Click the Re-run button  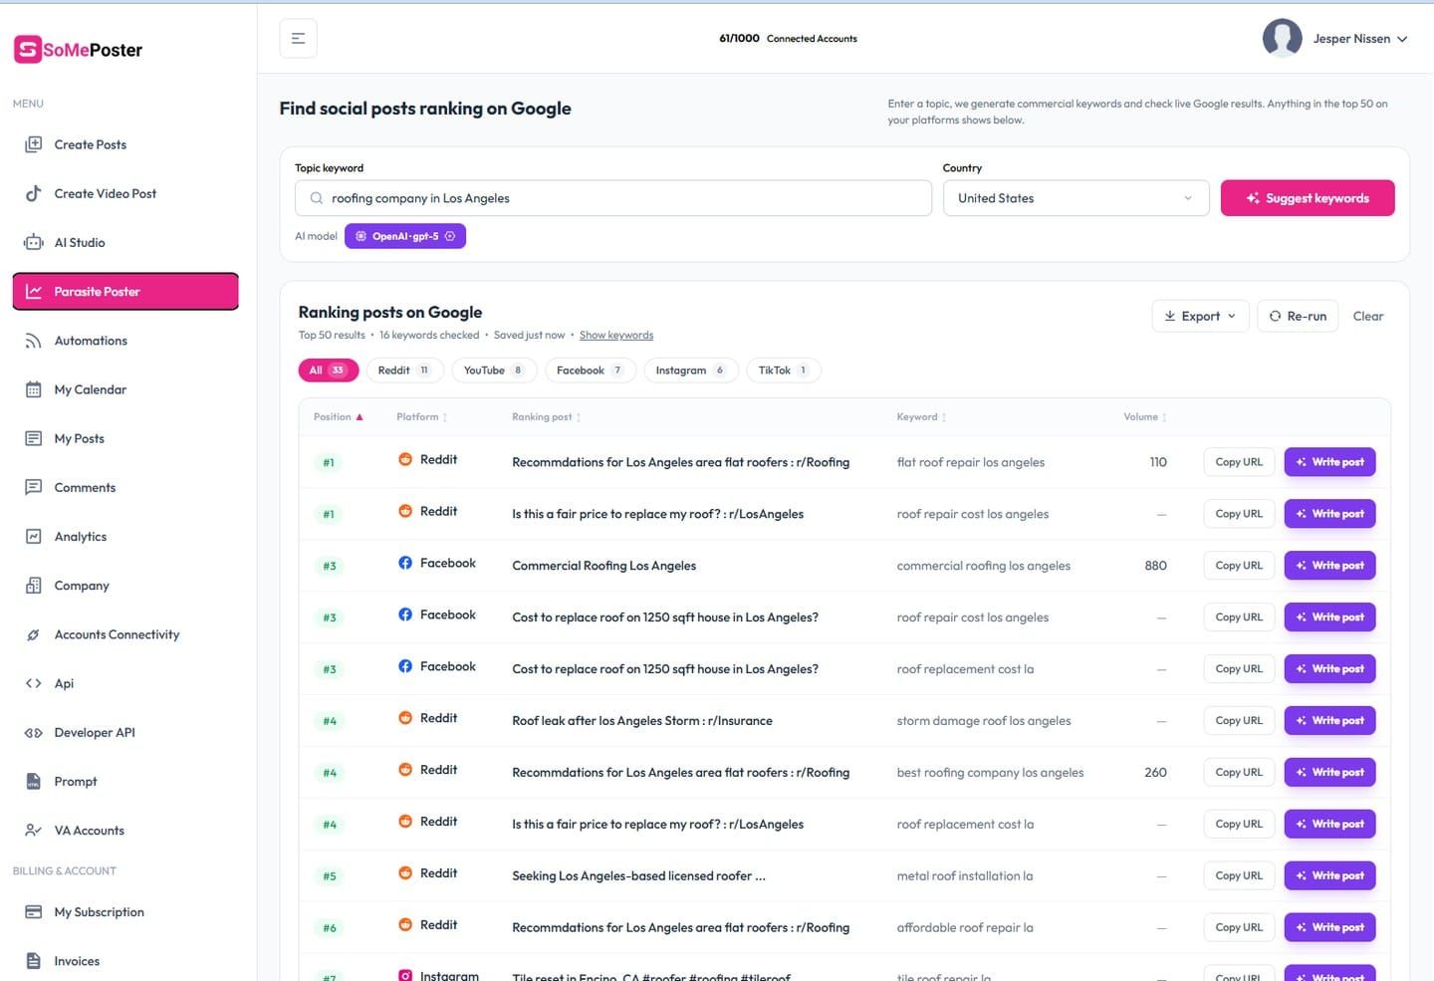point(1298,316)
